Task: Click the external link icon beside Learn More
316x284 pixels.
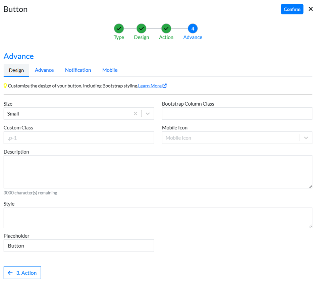Action: tap(165, 86)
